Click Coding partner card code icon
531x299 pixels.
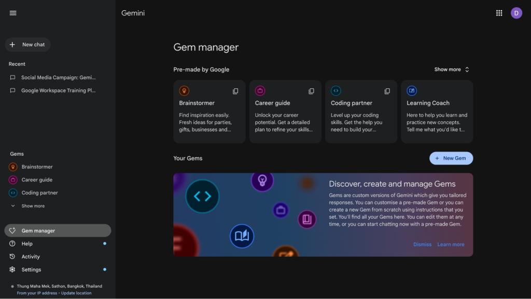tap(336, 91)
